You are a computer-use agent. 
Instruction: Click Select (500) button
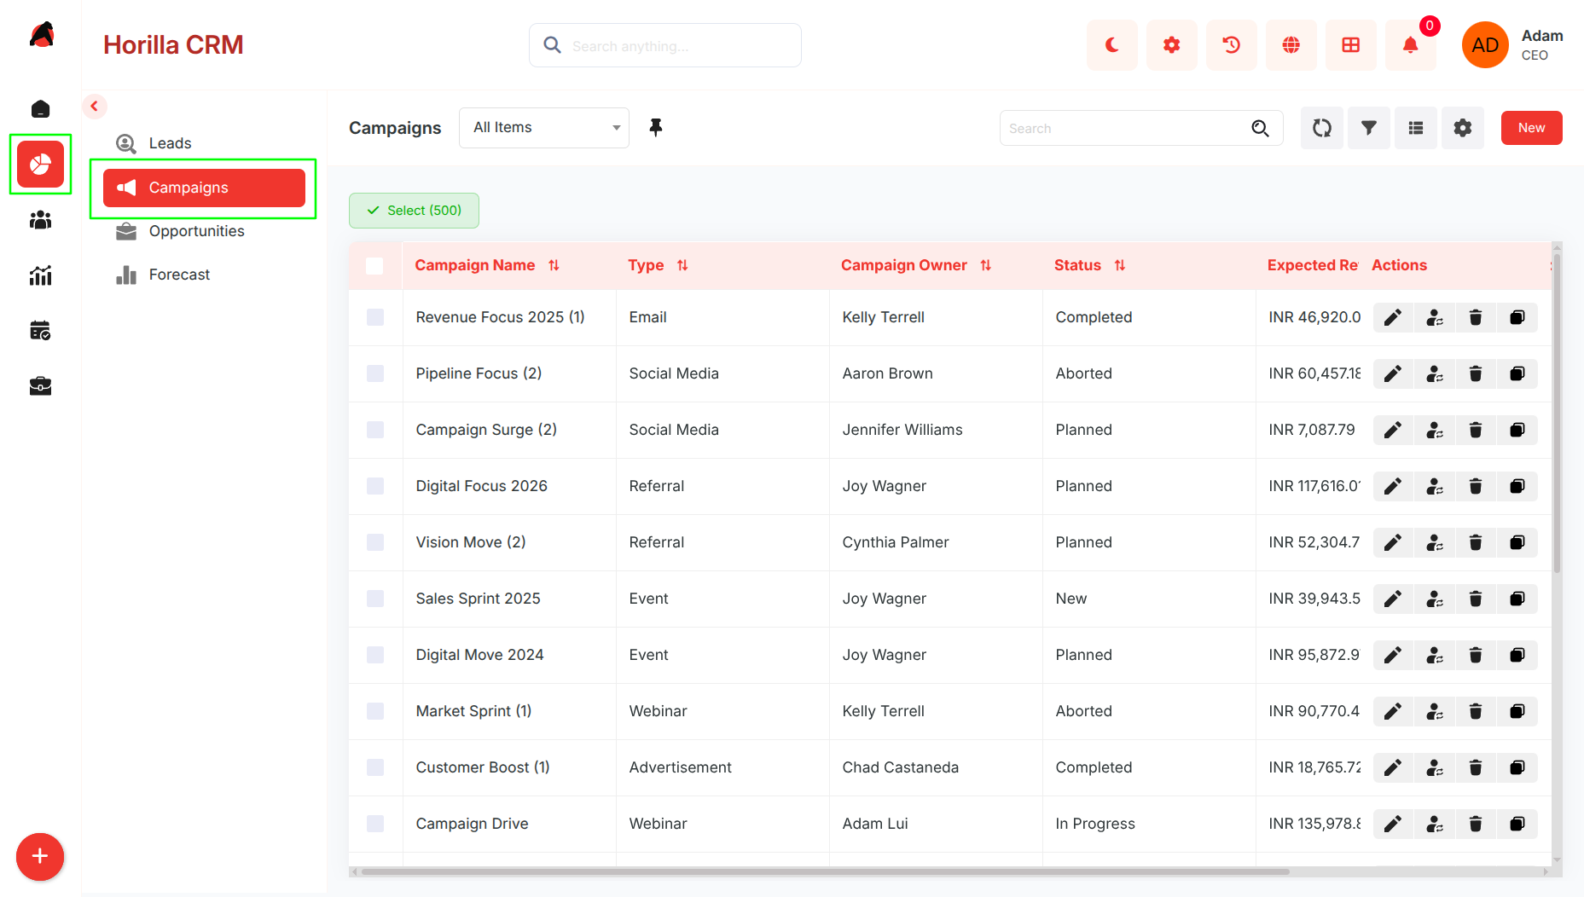coord(414,211)
